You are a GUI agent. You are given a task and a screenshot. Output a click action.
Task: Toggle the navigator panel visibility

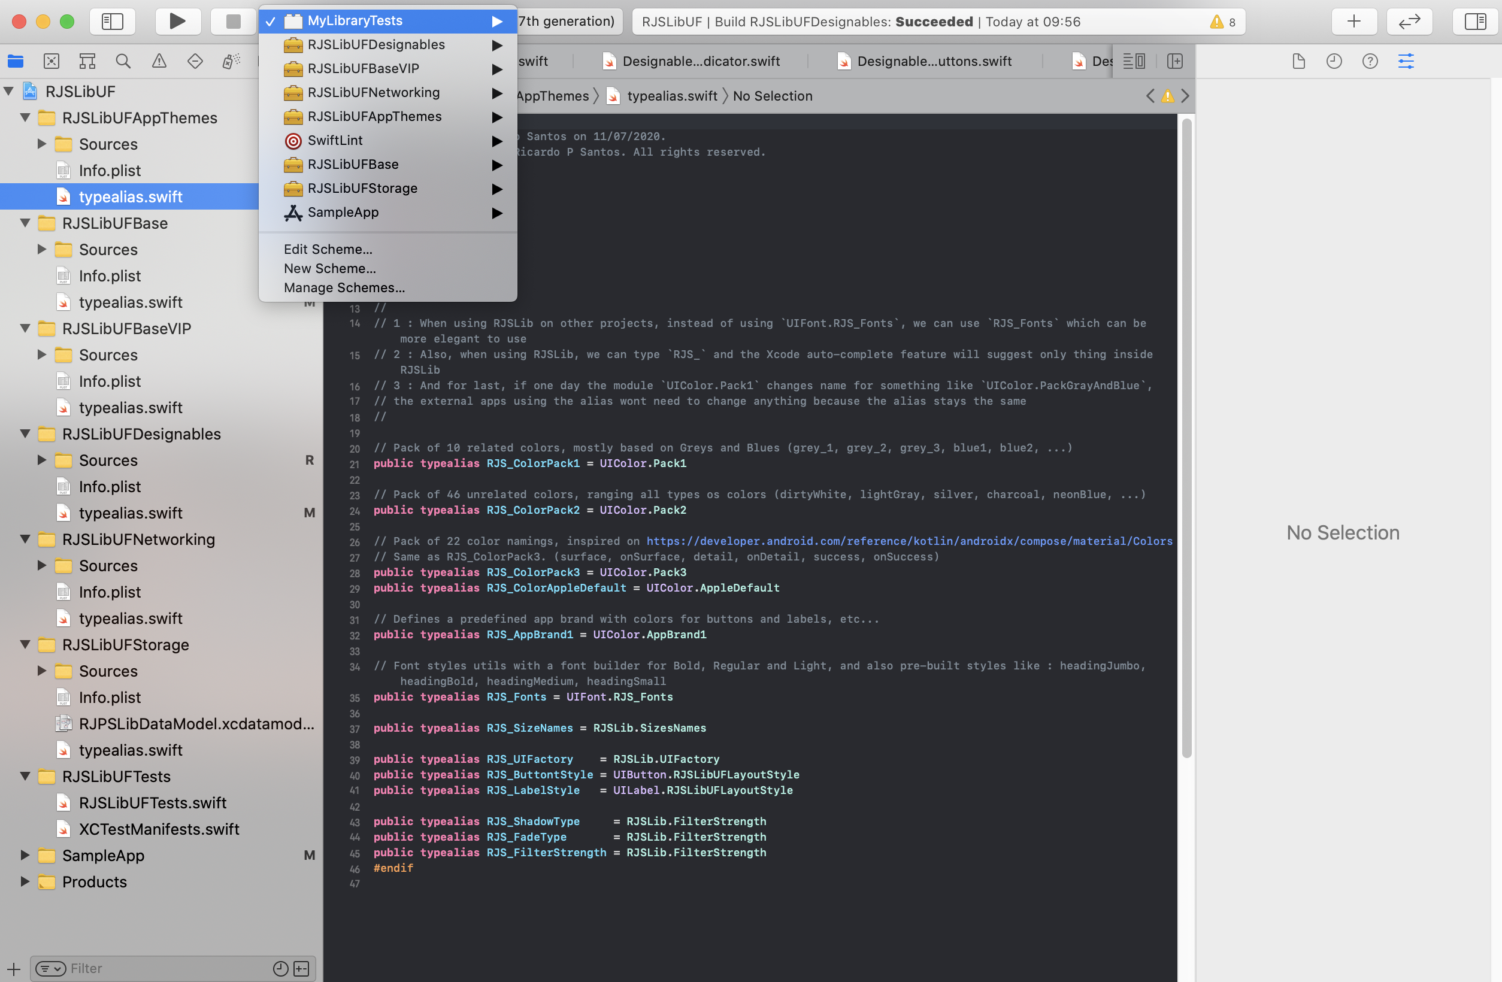113,22
